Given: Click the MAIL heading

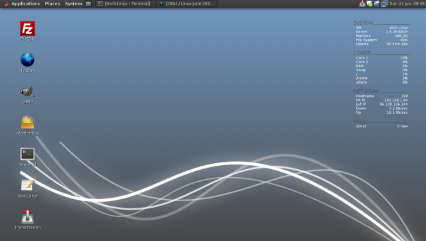Looking at the screenshot, I should pos(359,121).
